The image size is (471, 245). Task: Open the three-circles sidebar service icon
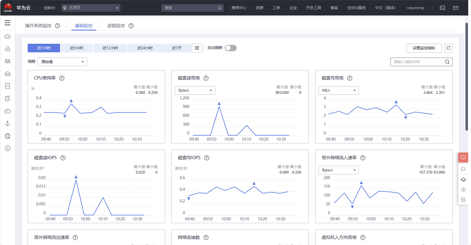point(8,49)
